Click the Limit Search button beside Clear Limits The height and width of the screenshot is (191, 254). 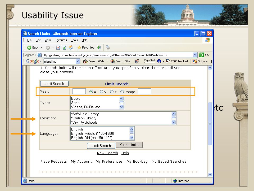(101, 146)
